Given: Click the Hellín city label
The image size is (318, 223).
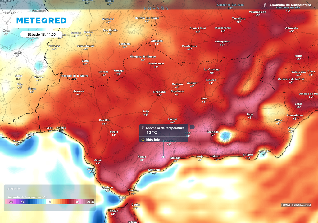Looking at the screenshot, I should coord(298,56).
